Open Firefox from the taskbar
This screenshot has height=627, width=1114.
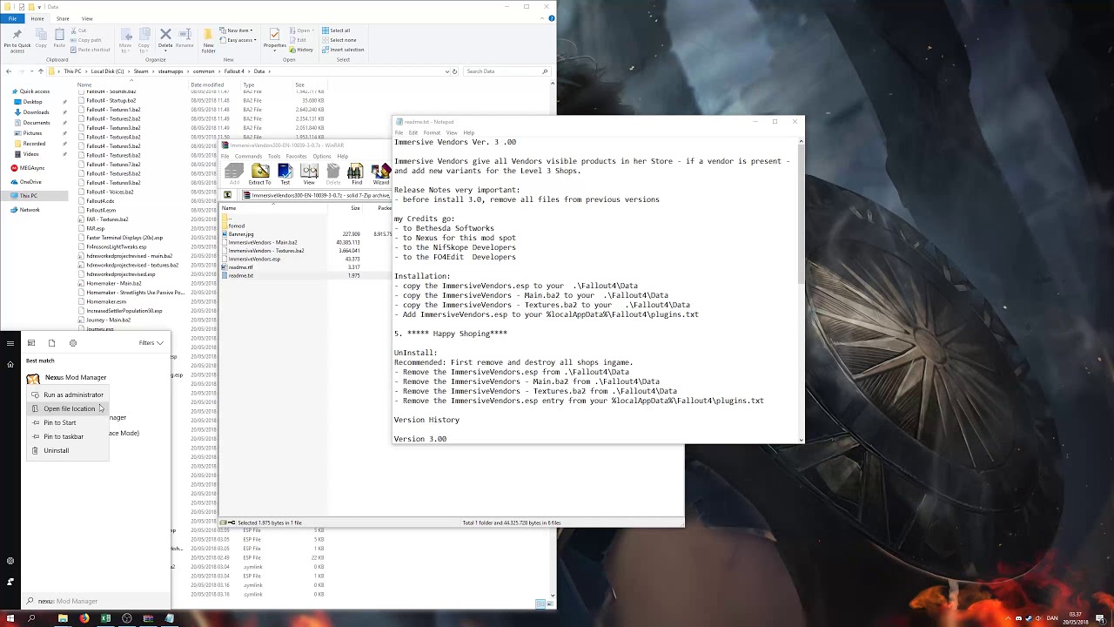pyautogui.click(x=84, y=618)
